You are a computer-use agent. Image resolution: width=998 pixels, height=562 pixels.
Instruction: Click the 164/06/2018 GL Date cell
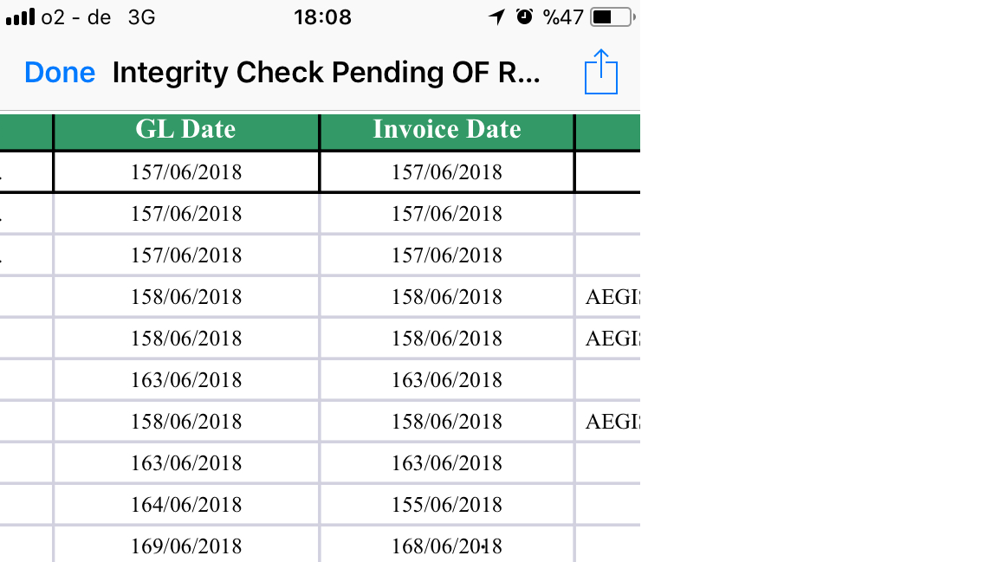click(185, 504)
